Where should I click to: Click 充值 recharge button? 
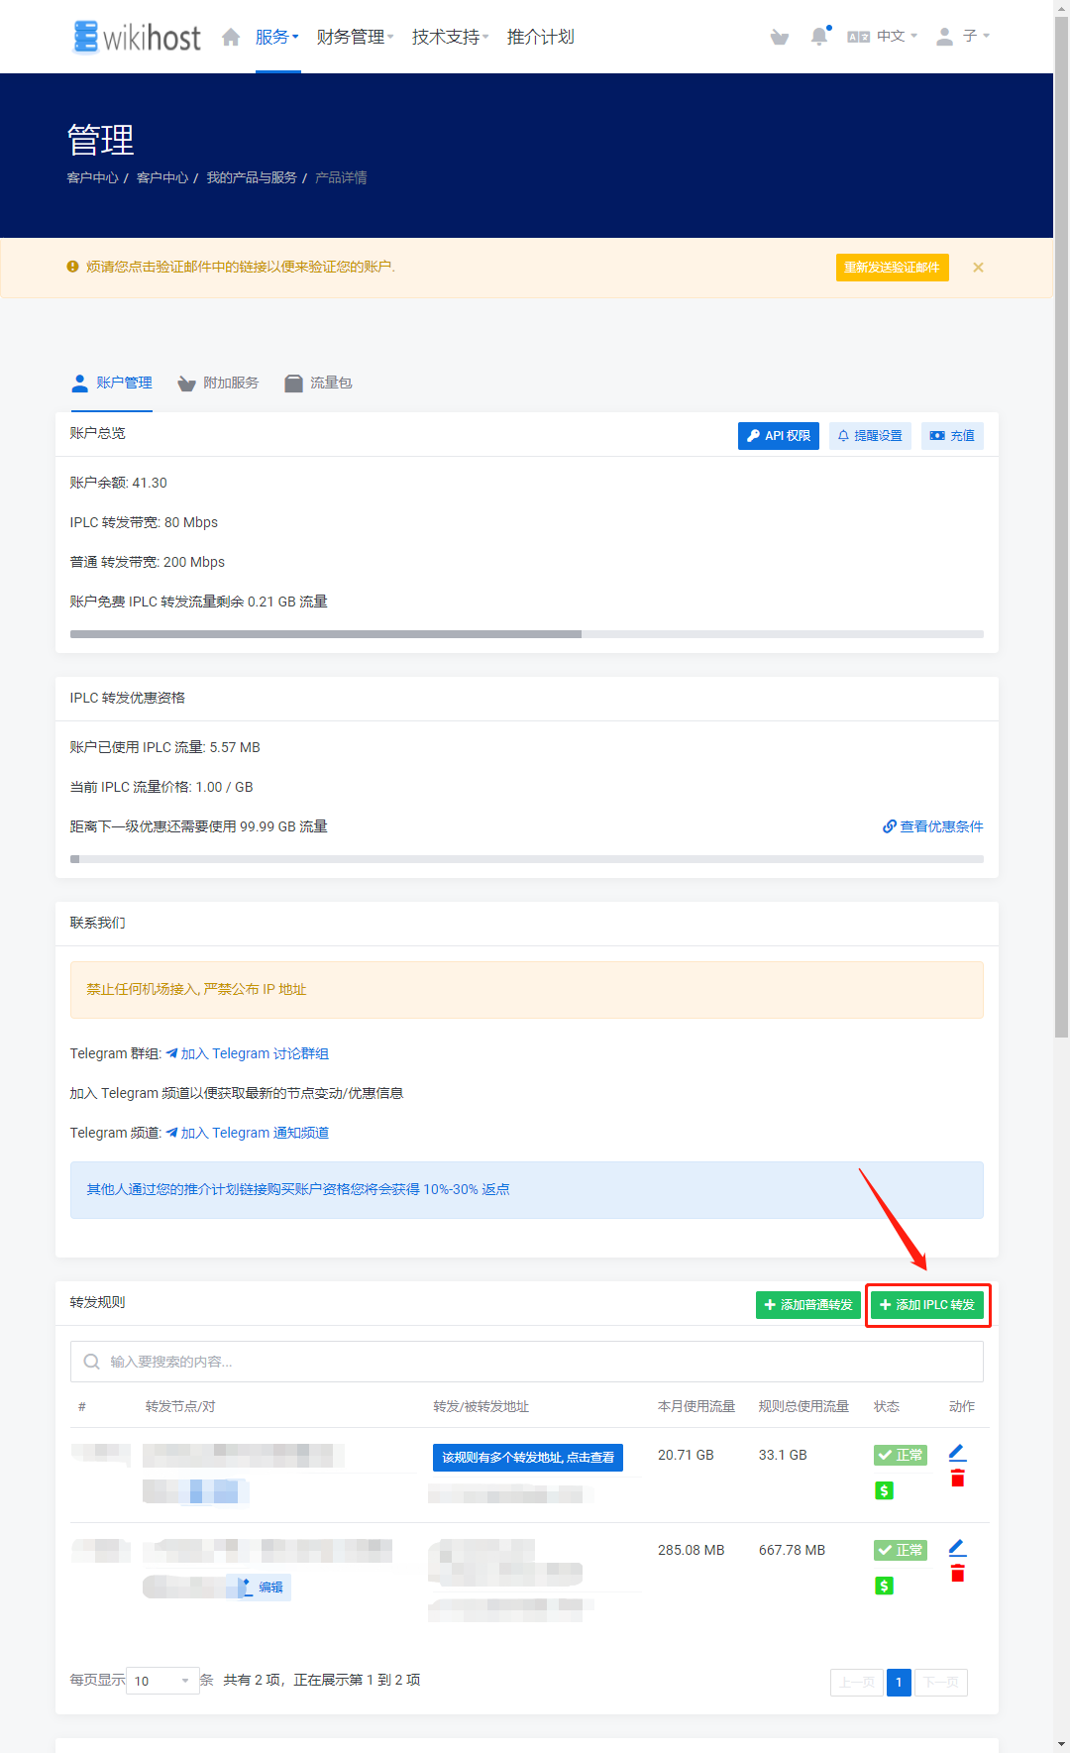952,436
